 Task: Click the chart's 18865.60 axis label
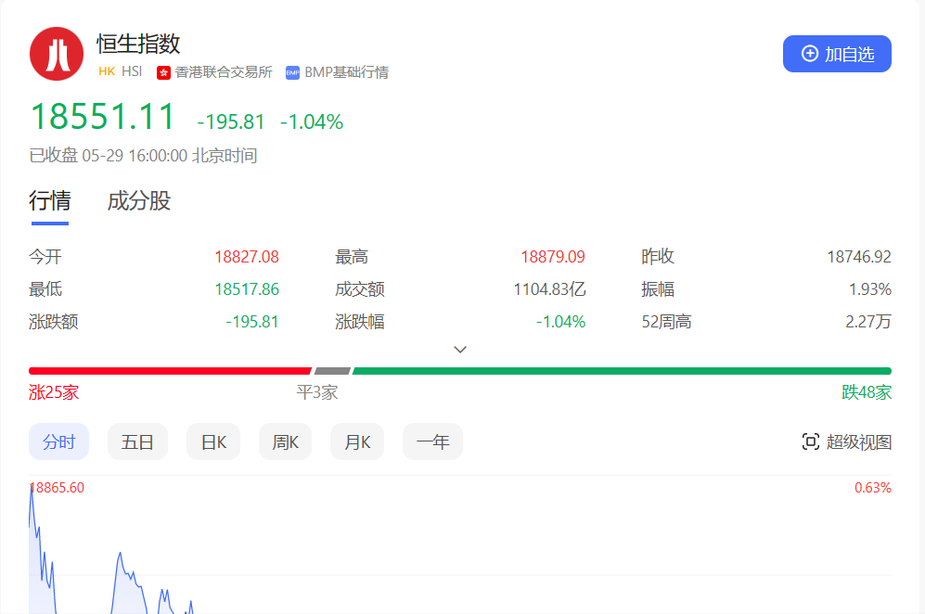pyautogui.click(x=58, y=488)
